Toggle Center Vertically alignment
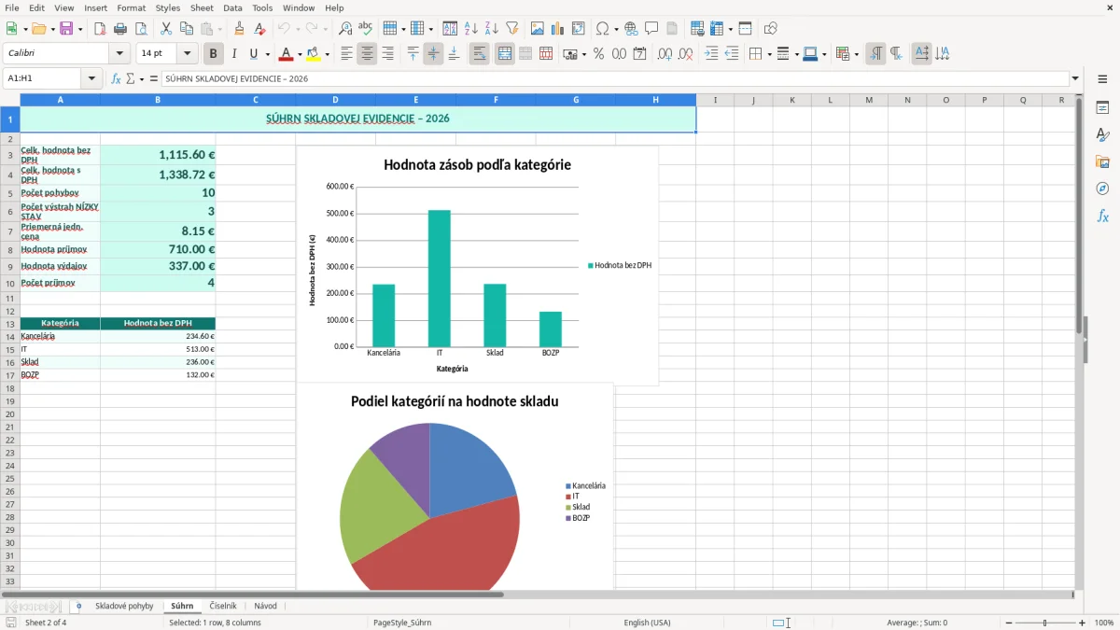Image resolution: width=1120 pixels, height=630 pixels. tap(433, 54)
